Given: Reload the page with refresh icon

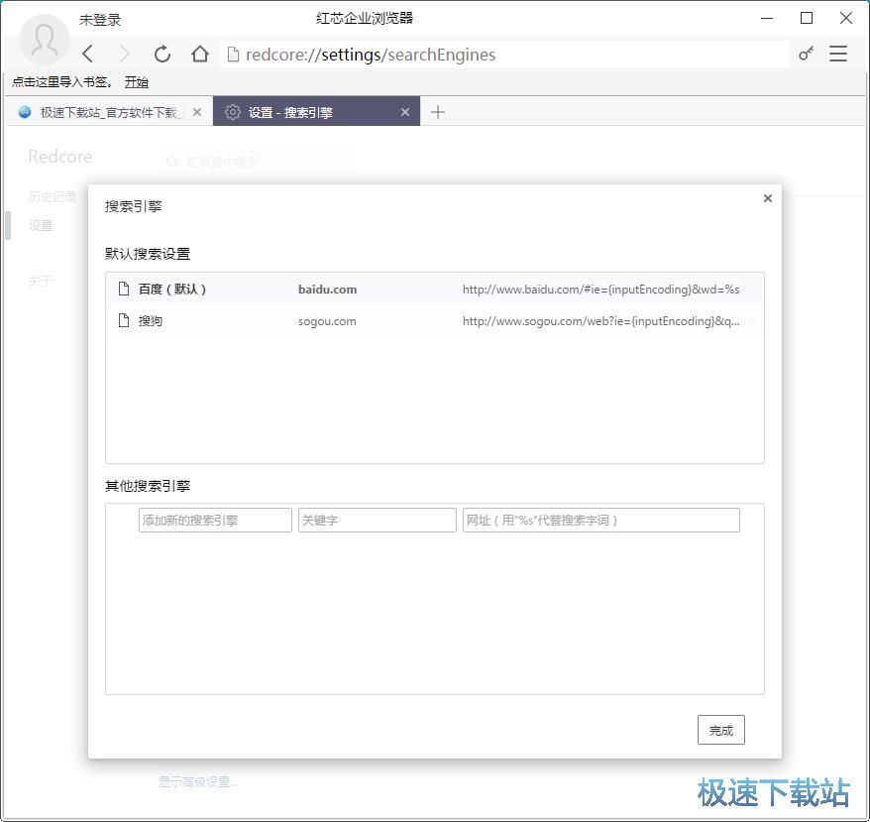Looking at the screenshot, I should 163,54.
